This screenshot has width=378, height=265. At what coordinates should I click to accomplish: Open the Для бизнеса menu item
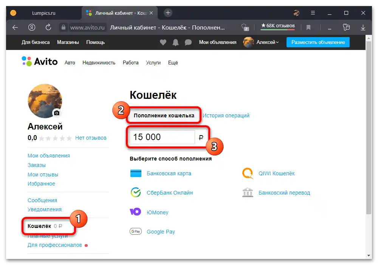coord(36,42)
